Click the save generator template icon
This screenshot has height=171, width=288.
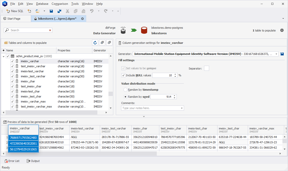pos(282,54)
